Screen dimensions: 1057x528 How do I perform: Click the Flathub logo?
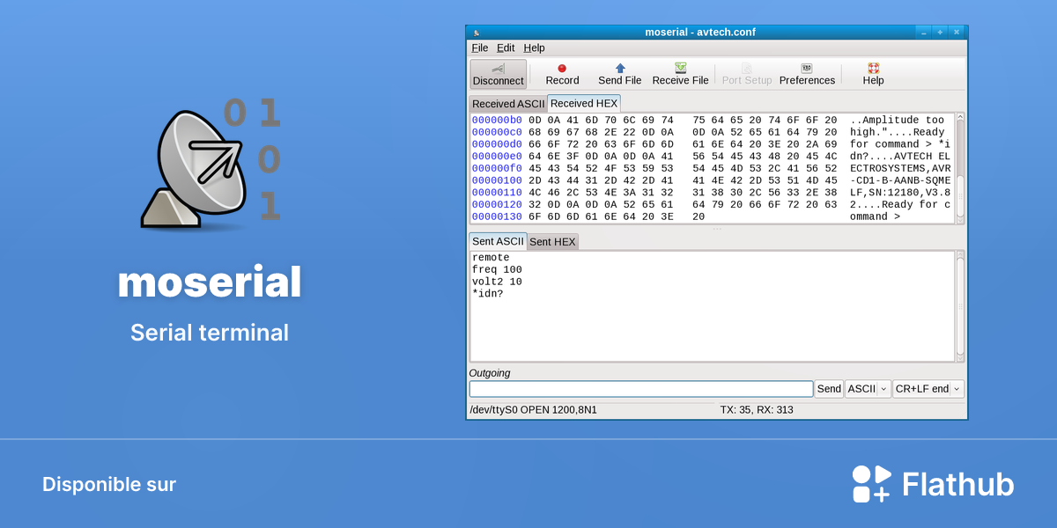click(933, 484)
